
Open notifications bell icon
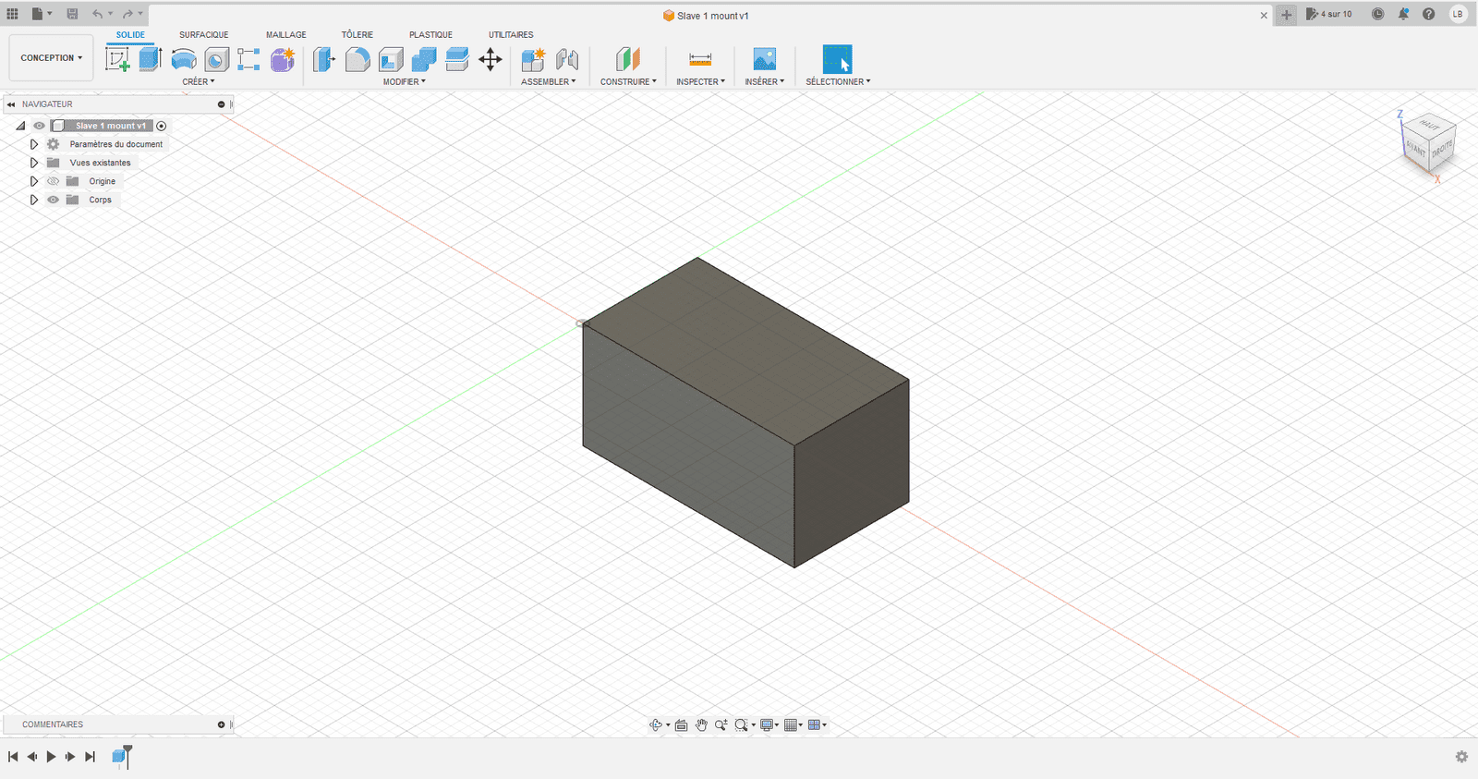1403,14
